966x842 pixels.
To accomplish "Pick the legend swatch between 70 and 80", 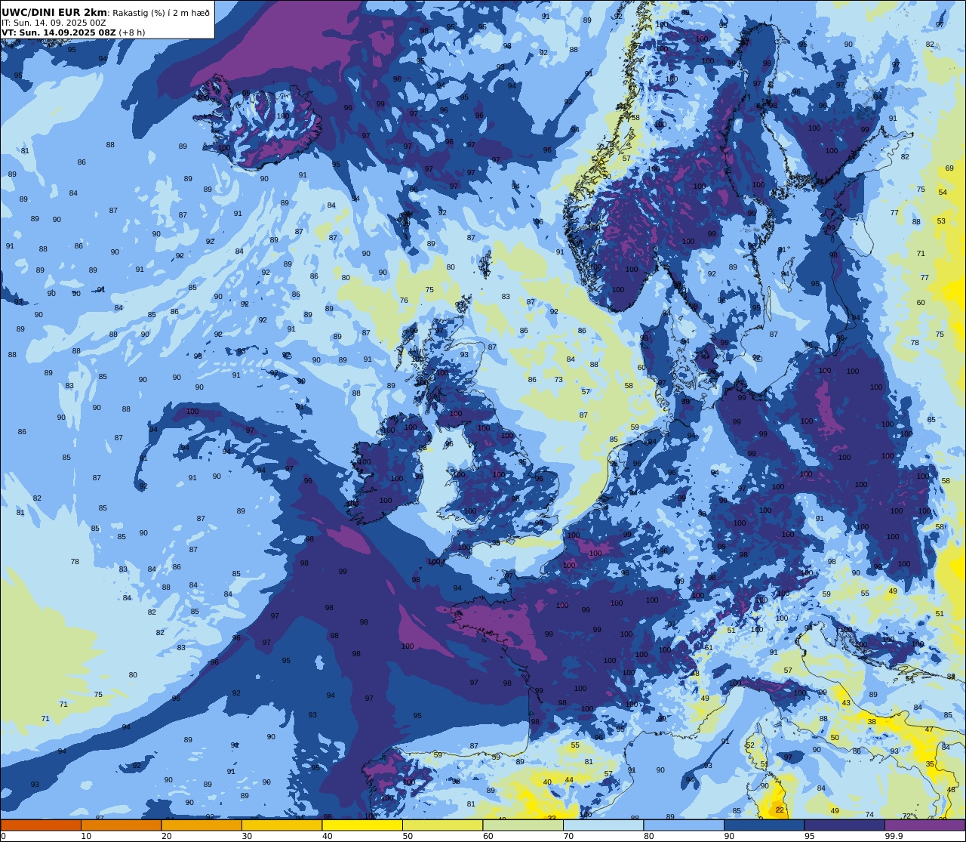I will 603,825.
